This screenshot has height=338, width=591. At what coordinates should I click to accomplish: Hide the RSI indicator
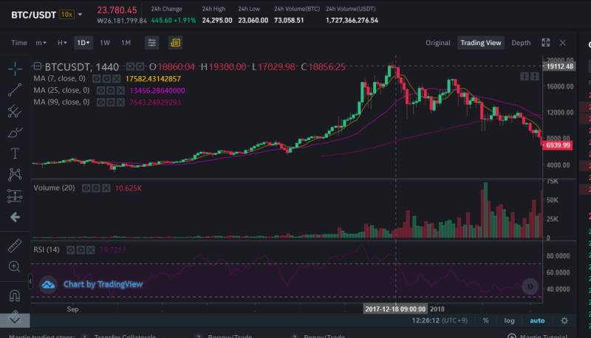(70, 250)
